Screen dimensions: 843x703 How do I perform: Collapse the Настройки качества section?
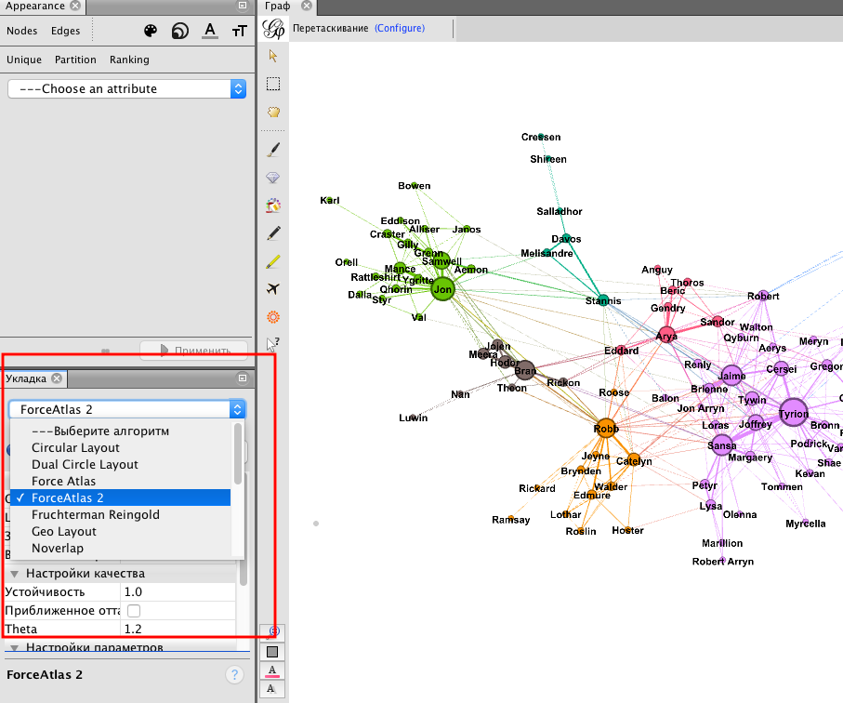[x=14, y=574]
